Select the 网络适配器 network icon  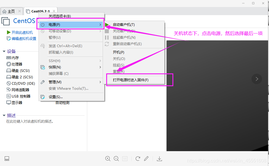(x=8, y=90)
